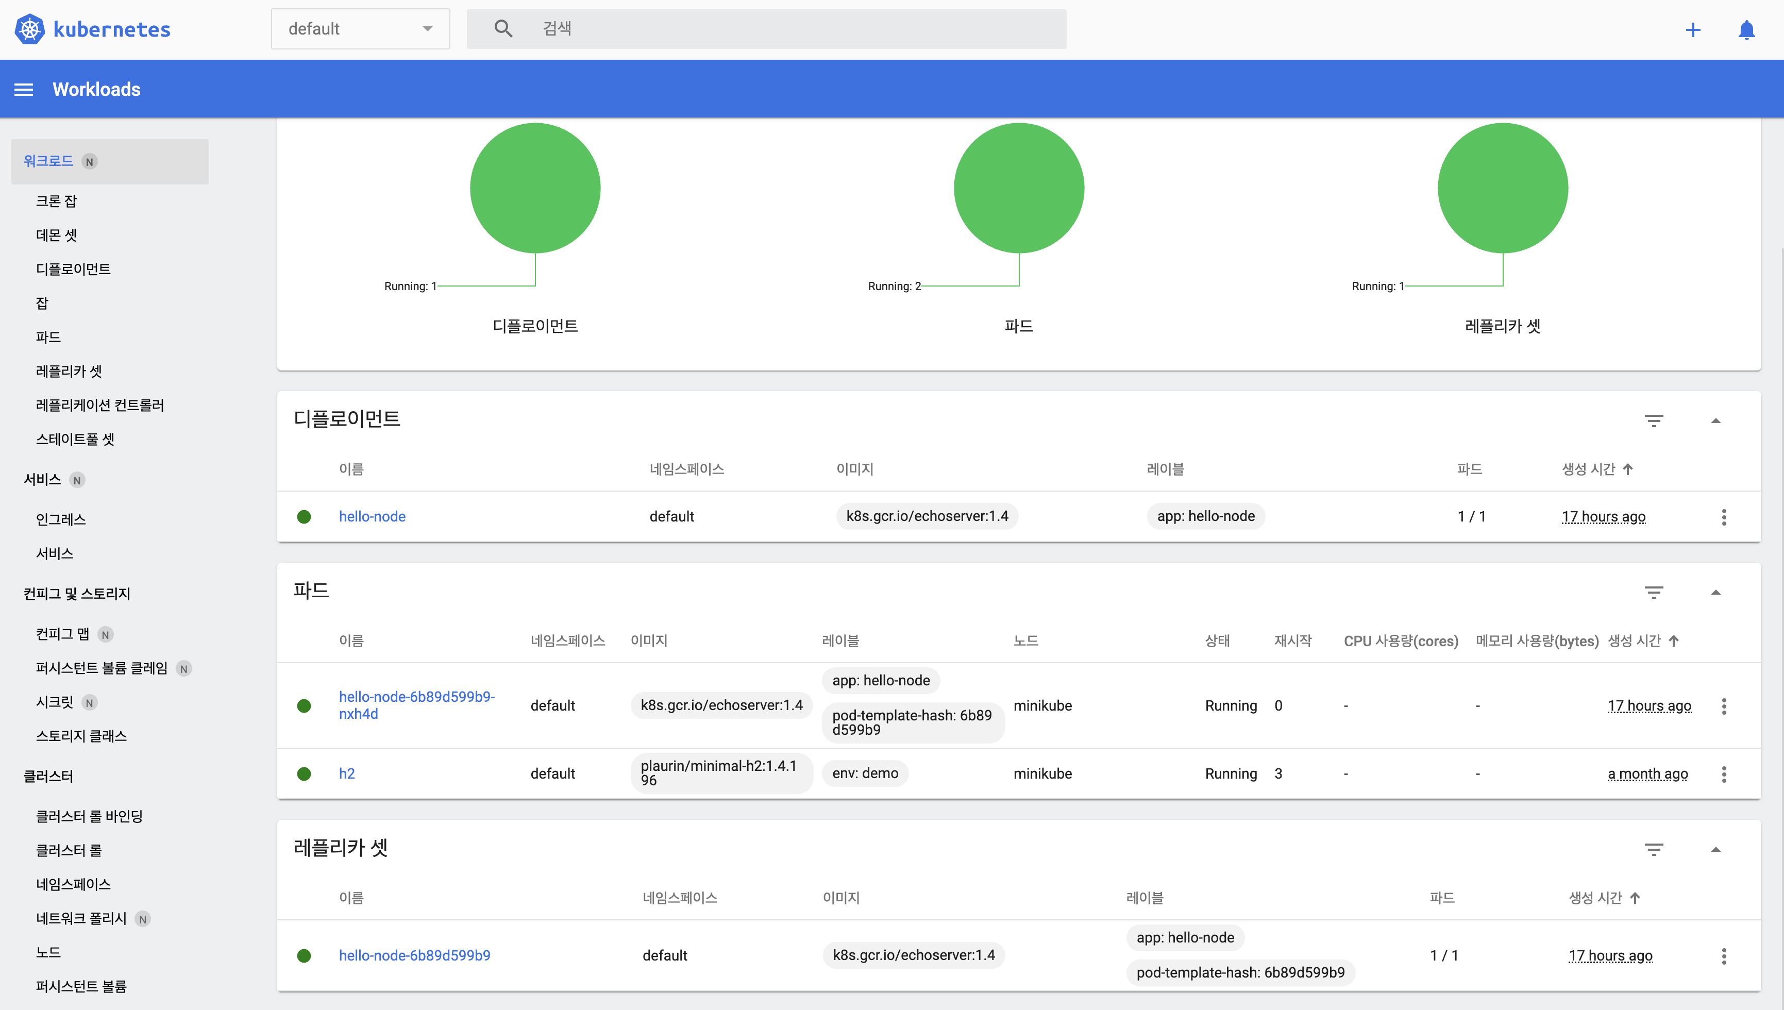Open the hello-node deployment link
The height and width of the screenshot is (1010, 1784).
[372, 517]
